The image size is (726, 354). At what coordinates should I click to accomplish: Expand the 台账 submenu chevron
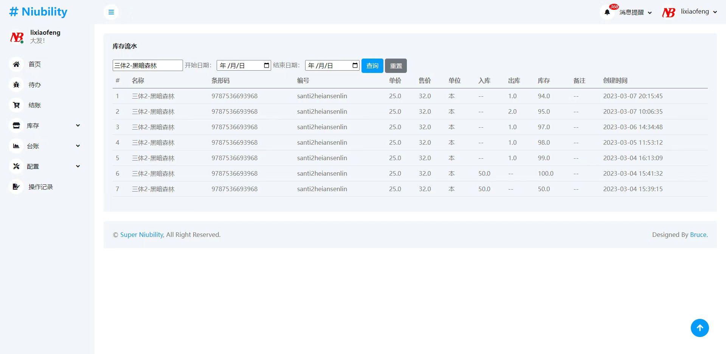click(78, 146)
